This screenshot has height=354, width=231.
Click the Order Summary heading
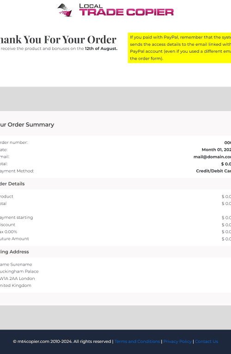coord(27,124)
